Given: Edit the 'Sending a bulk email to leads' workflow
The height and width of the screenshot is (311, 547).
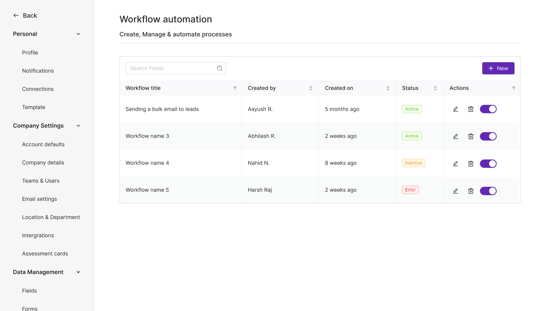Looking at the screenshot, I should pyautogui.click(x=455, y=109).
